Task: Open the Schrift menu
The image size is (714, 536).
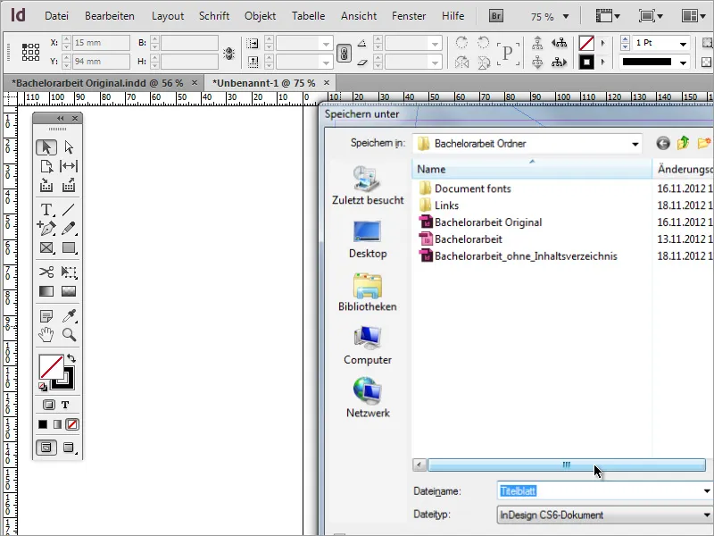Action: point(214,16)
